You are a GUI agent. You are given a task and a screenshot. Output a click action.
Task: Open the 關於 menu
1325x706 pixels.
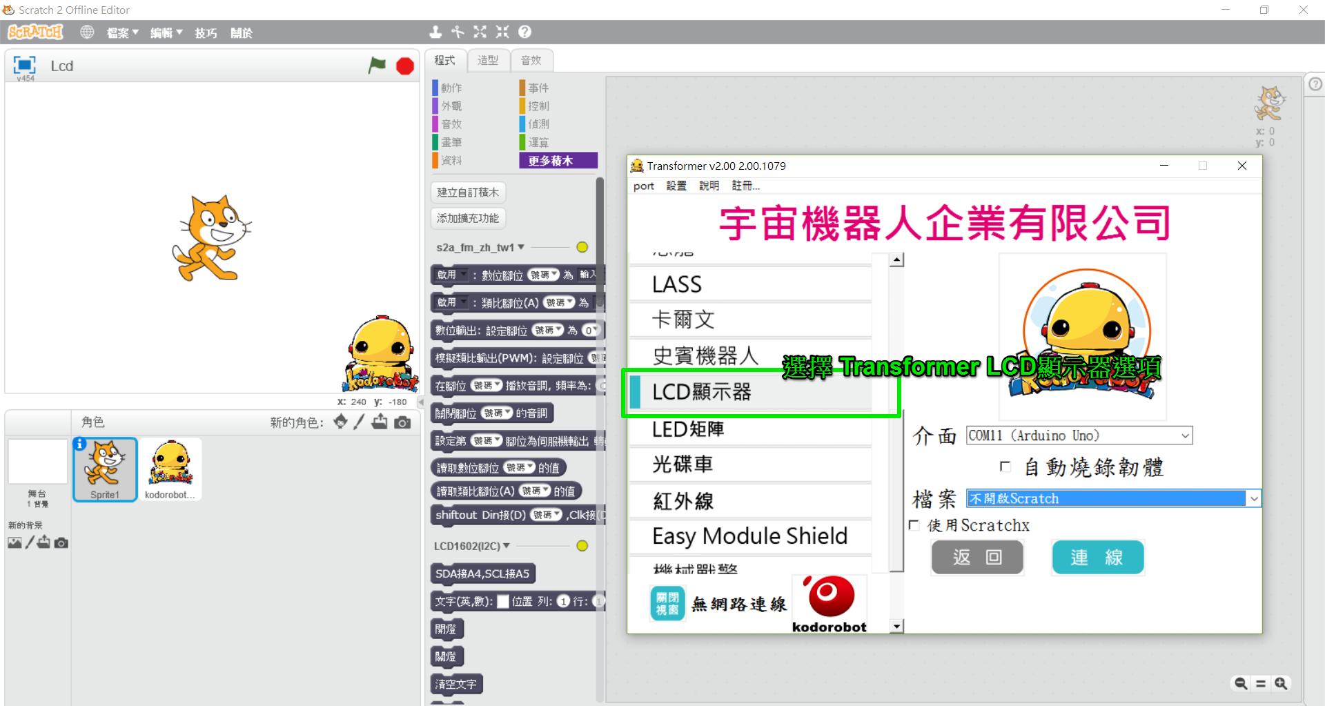pos(242,32)
